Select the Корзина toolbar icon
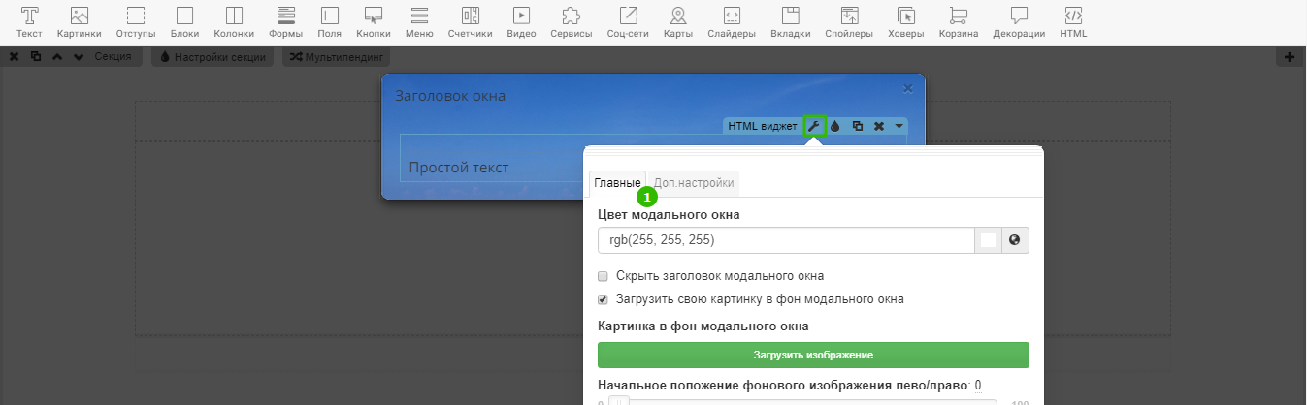 pos(958,21)
